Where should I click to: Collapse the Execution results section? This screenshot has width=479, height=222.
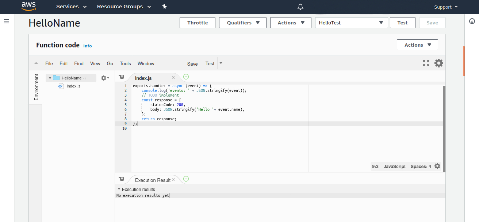click(119, 189)
